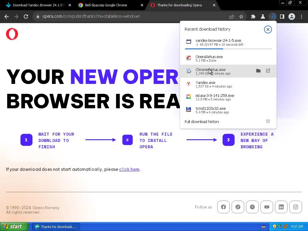The width and height of the screenshot is (308, 231).
Task: Open Opera's X (Twitter) page
Action: click(252, 207)
